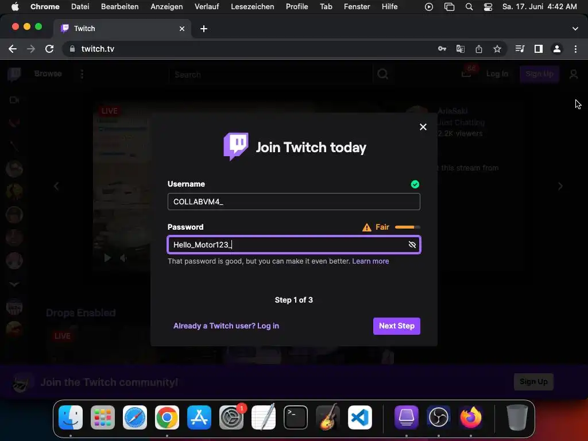Show next stream with right carousel arrow

coord(560,186)
